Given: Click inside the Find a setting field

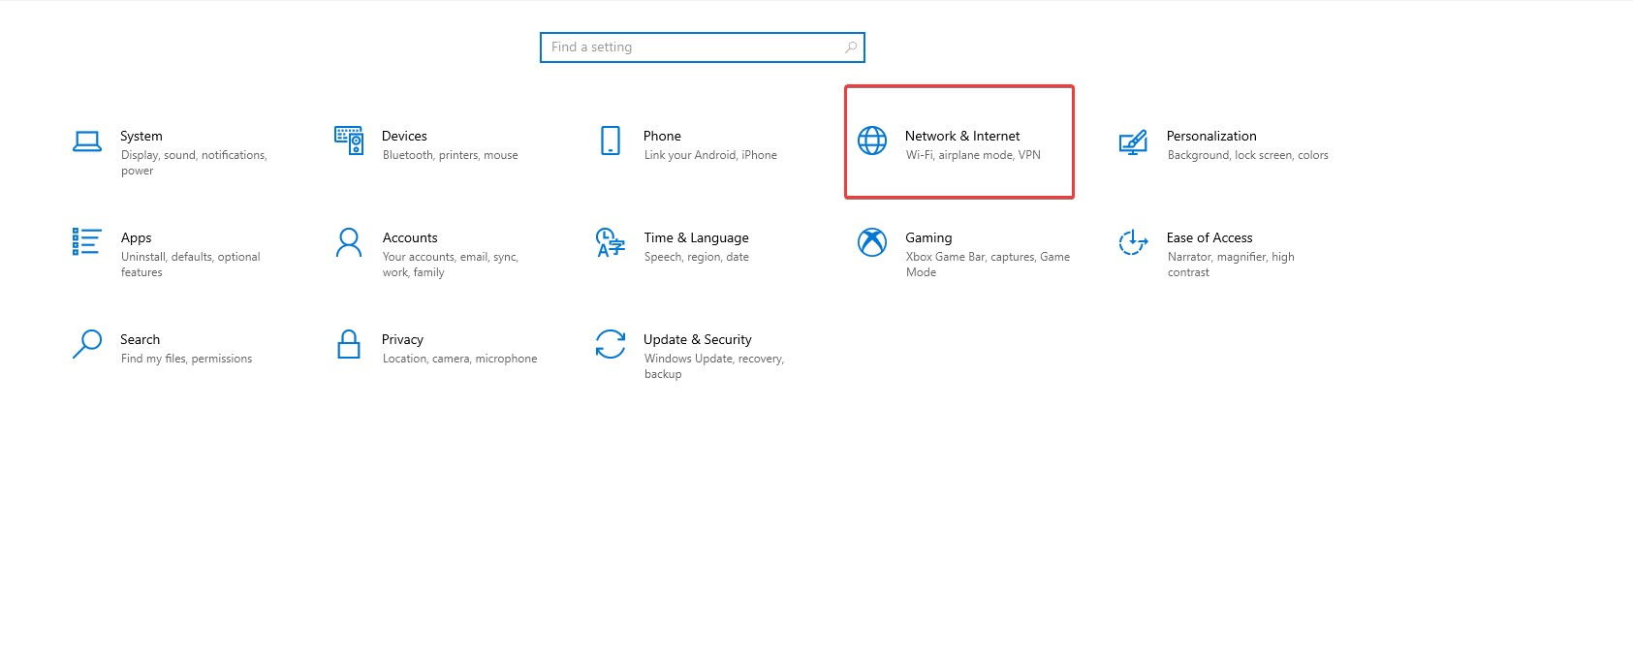Looking at the screenshot, I should (x=688, y=47).
